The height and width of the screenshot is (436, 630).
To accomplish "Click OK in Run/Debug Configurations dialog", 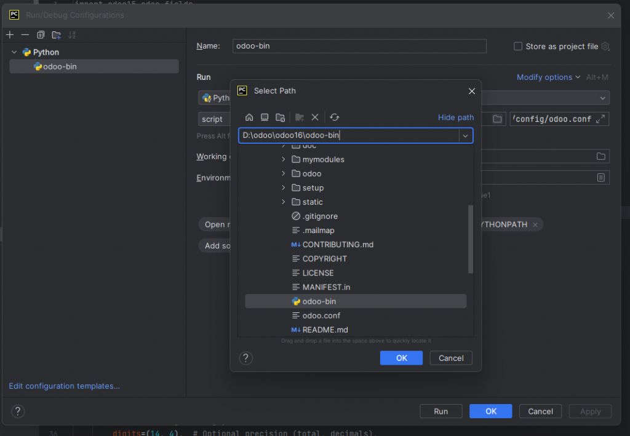I will point(490,411).
